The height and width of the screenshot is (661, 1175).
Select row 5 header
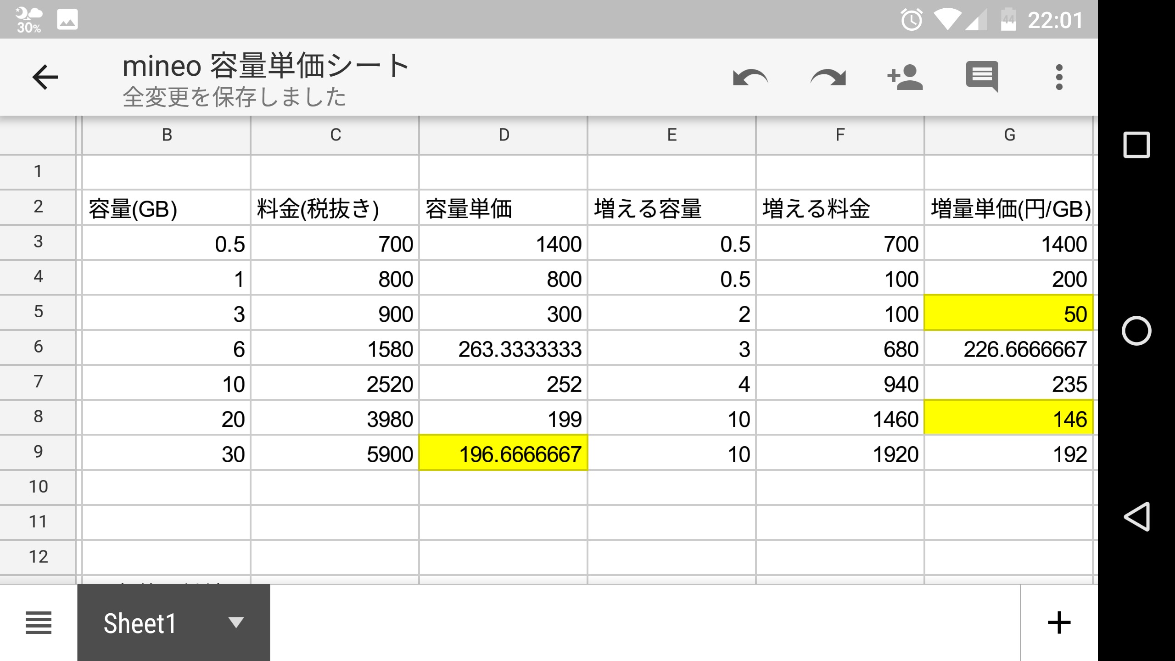click(x=38, y=312)
